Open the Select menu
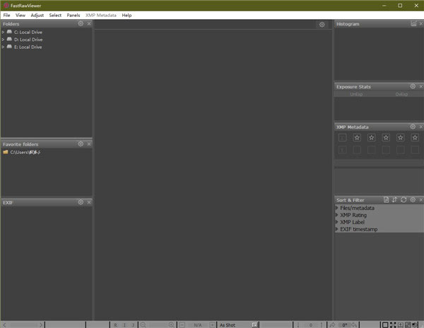Image resolution: width=424 pixels, height=328 pixels. [55, 15]
